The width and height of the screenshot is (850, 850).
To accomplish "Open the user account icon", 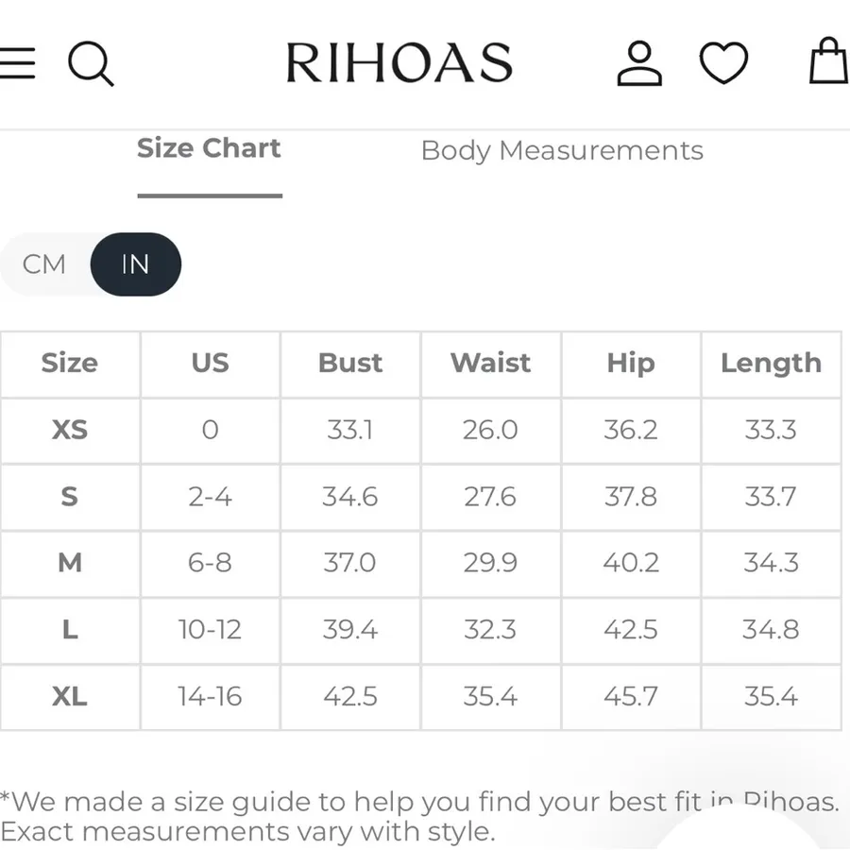I will pyautogui.click(x=639, y=63).
